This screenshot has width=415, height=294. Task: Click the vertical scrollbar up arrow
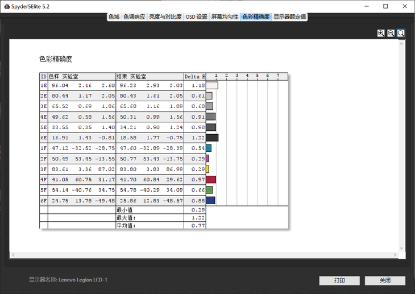coord(401,43)
